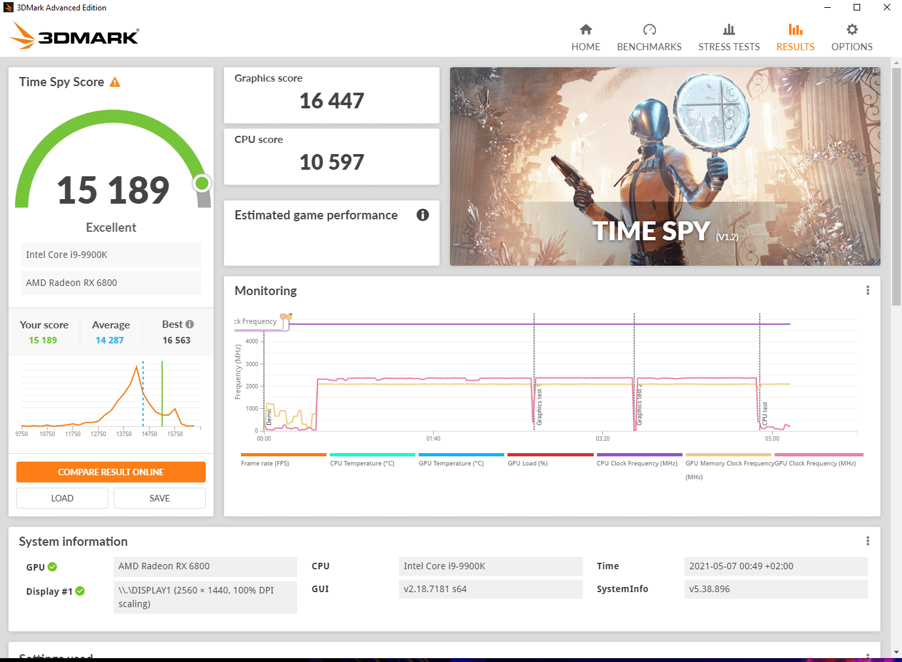Click the Results chart icon

click(x=796, y=29)
